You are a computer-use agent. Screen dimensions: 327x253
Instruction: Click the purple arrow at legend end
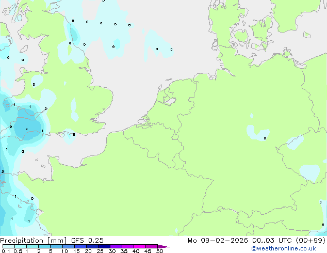pyautogui.click(x=163, y=246)
